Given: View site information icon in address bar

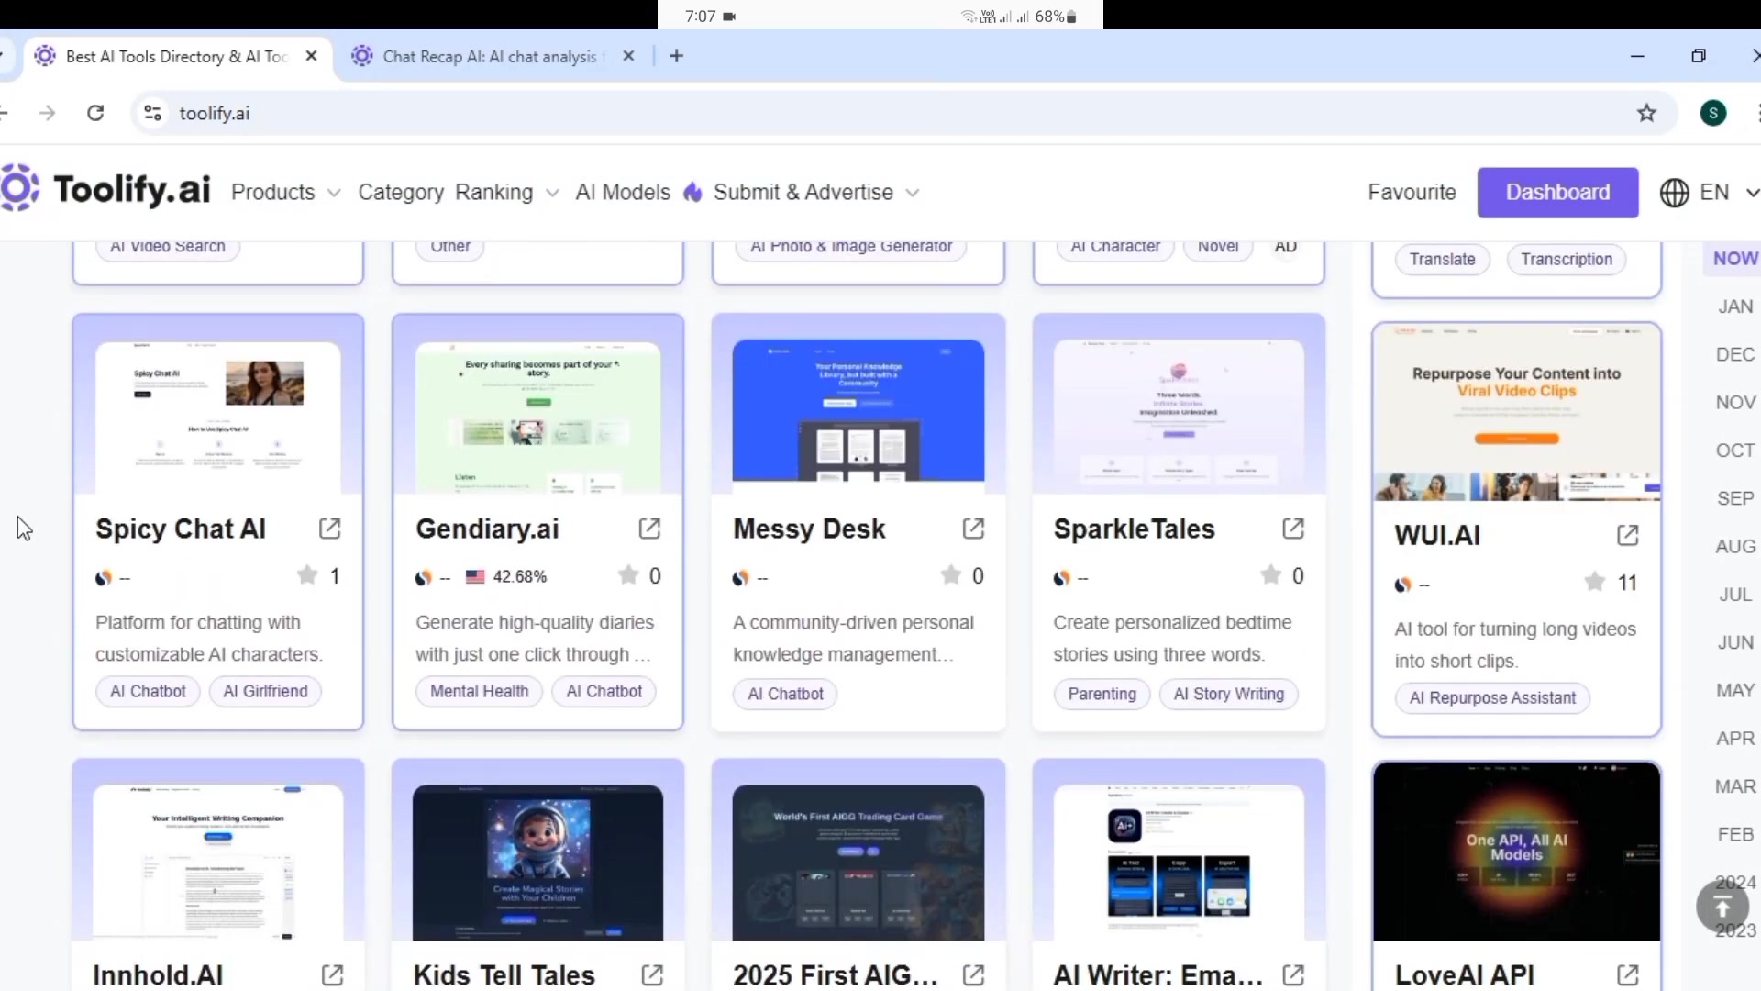Looking at the screenshot, I should [152, 113].
